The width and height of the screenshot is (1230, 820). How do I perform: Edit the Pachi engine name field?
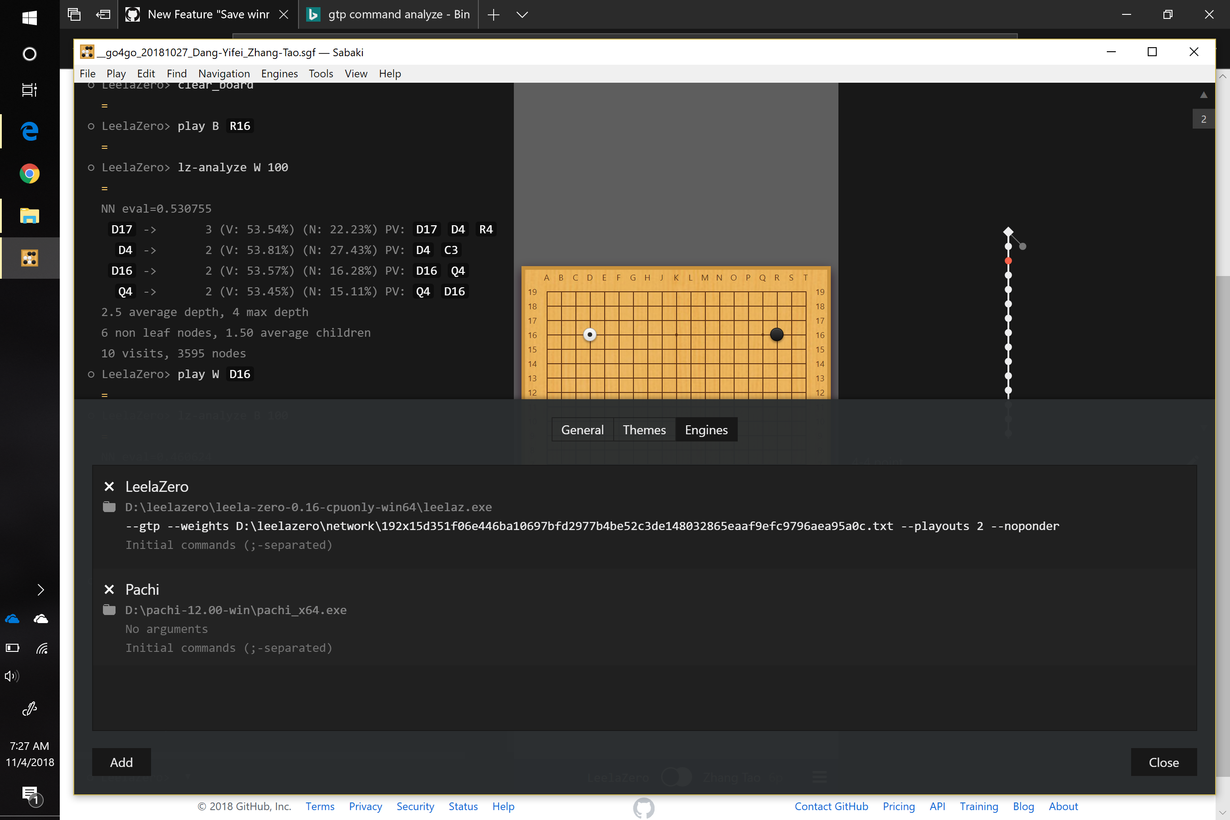pyautogui.click(x=656, y=589)
